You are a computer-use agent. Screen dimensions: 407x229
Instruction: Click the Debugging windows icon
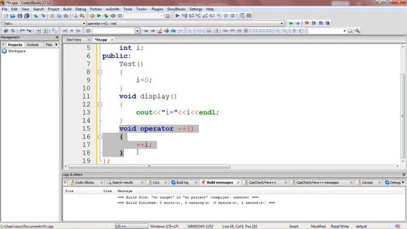[x=242, y=15]
